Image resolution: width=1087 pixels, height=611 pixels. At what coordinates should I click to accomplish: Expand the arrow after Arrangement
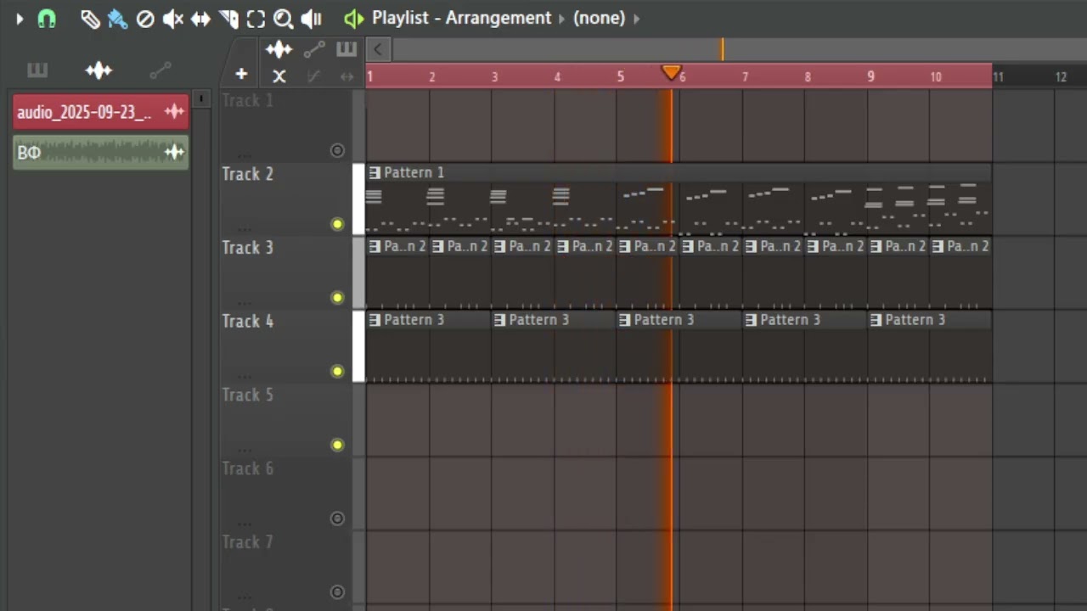[561, 18]
